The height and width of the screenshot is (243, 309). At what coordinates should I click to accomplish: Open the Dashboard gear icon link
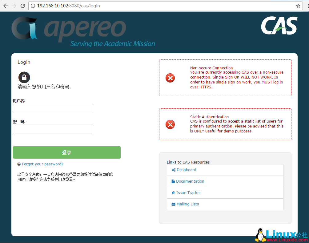173,170
